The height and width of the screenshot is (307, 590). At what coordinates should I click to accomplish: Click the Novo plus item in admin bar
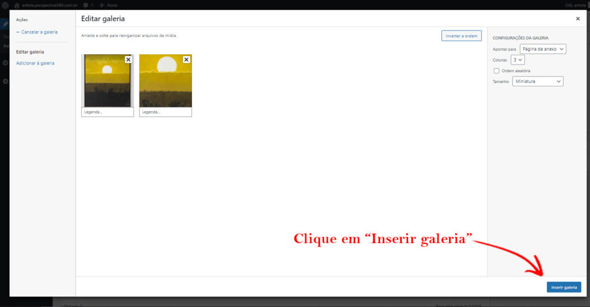pos(108,5)
